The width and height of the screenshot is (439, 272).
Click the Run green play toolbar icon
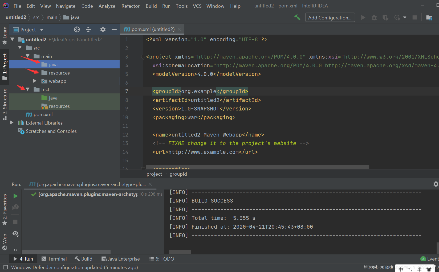[363, 18]
